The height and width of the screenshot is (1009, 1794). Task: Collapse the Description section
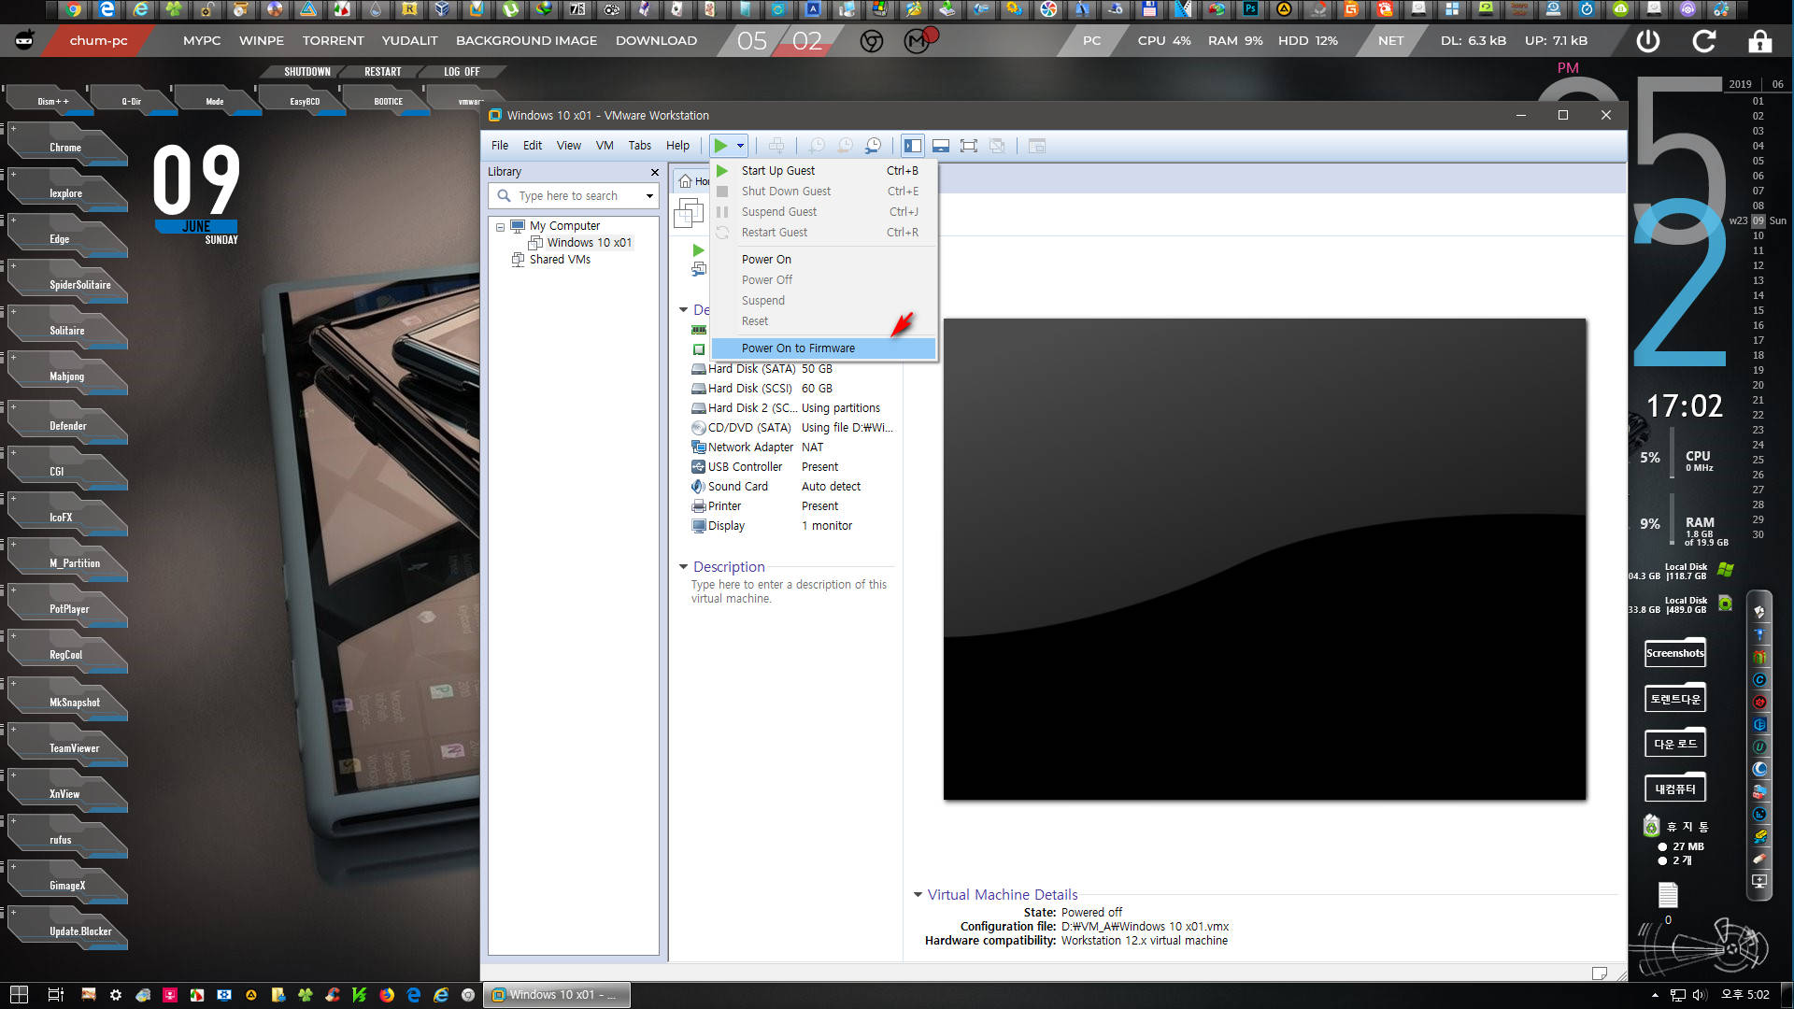coord(683,567)
